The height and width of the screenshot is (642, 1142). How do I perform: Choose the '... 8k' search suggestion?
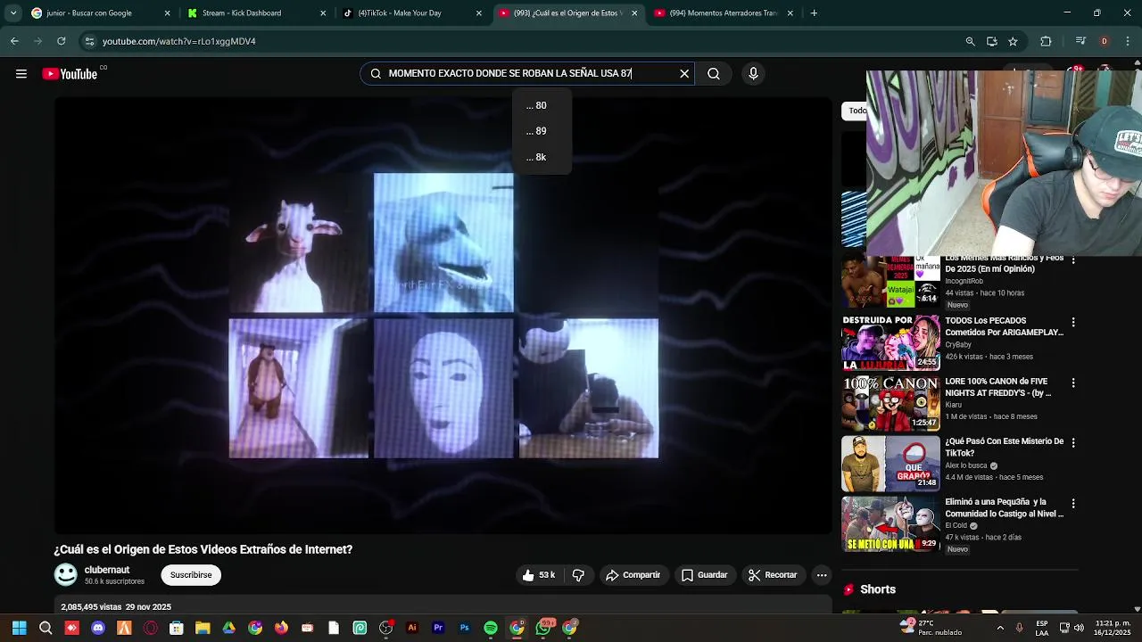542,157
